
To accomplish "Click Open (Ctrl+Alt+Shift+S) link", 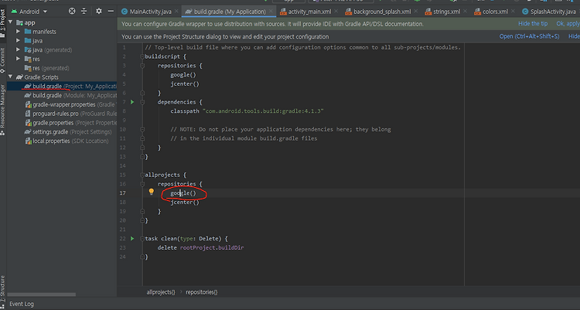I will click(529, 36).
